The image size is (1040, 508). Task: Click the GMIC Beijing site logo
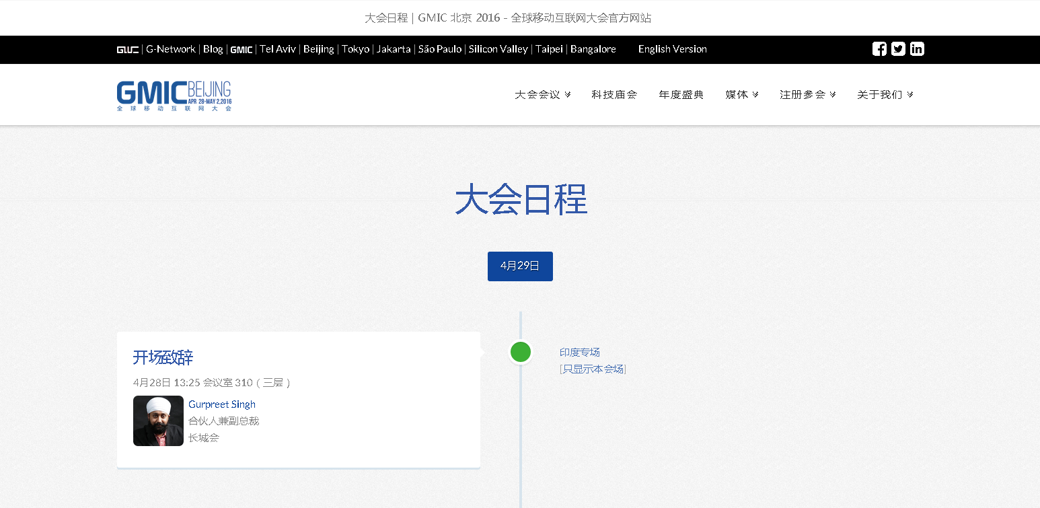[174, 96]
